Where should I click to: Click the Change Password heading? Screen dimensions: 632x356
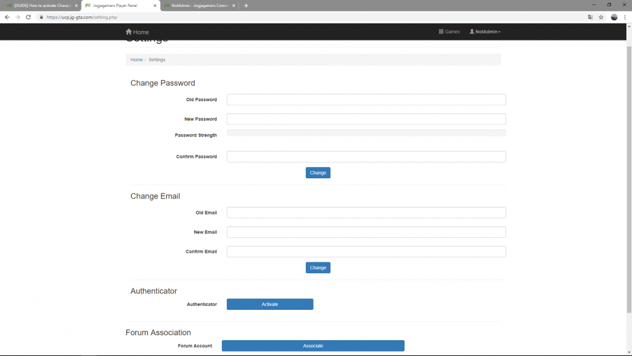click(162, 83)
